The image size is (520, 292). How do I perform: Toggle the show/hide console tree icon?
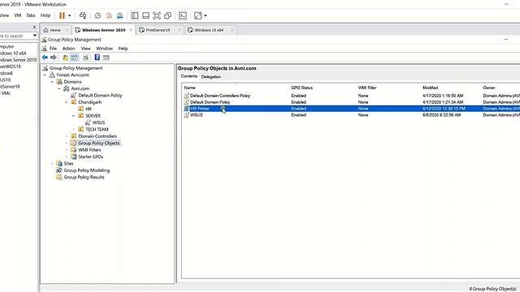tap(74, 58)
